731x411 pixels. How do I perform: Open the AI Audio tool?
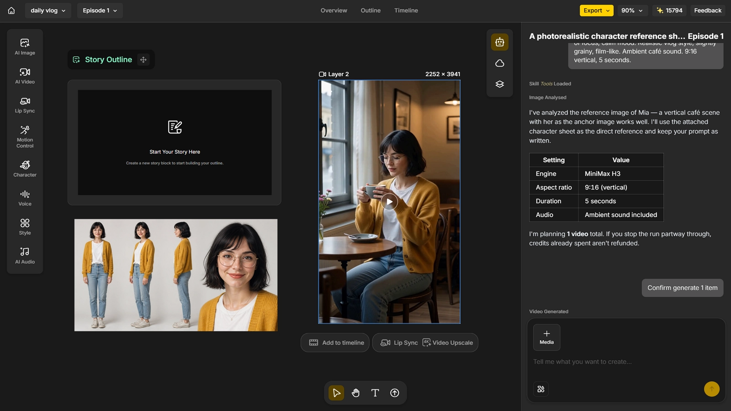click(x=25, y=255)
